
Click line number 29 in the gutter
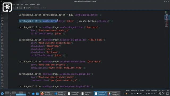tap(2, 21)
